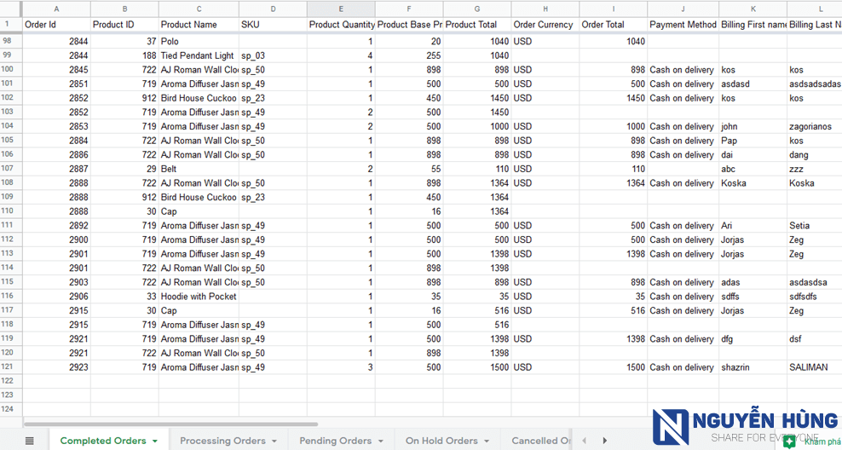This screenshot has height=450, width=842.
Task: Select the Order Total 1500 cell
Action: [614, 367]
